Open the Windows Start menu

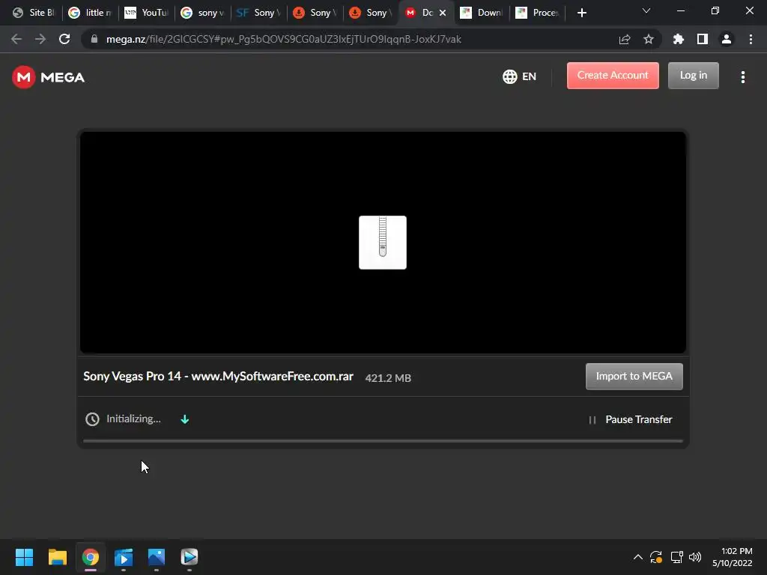tap(25, 557)
